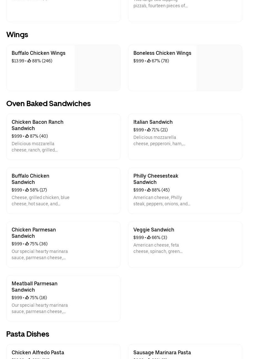Viewport: 253px width, 359px height.
Task: Click the Boneless Chicken Wings image placeholder
Action: pyautogui.click(x=219, y=68)
